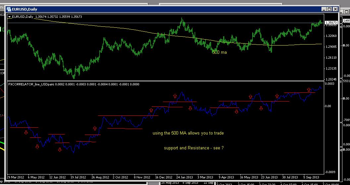This screenshot has width=350, height=185.
Task: Click the 16 Dec 2012 date label
Action: [x=164, y=177]
